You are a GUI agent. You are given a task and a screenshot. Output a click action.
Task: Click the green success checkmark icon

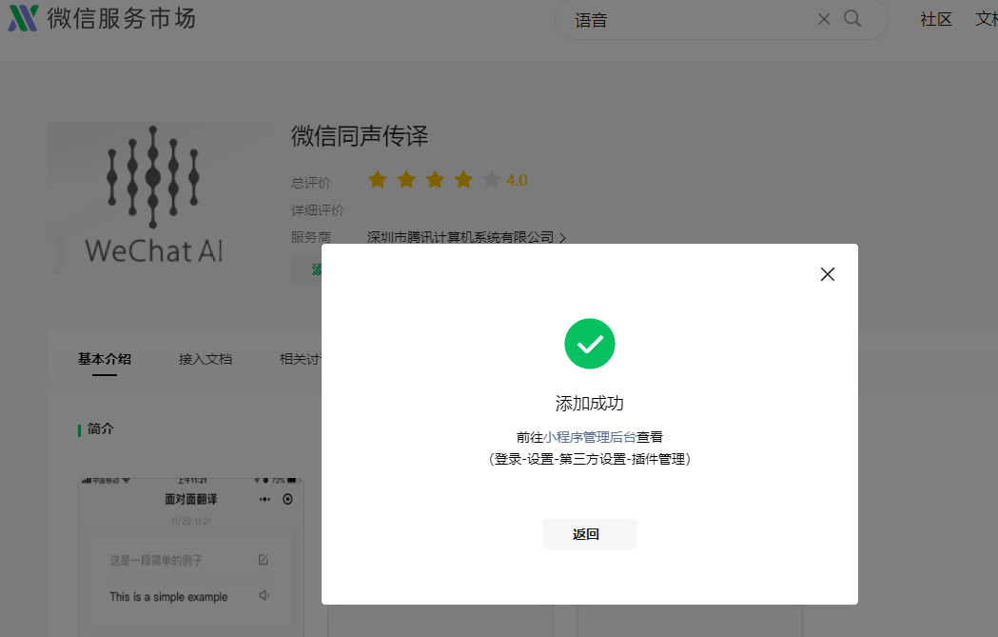(589, 344)
